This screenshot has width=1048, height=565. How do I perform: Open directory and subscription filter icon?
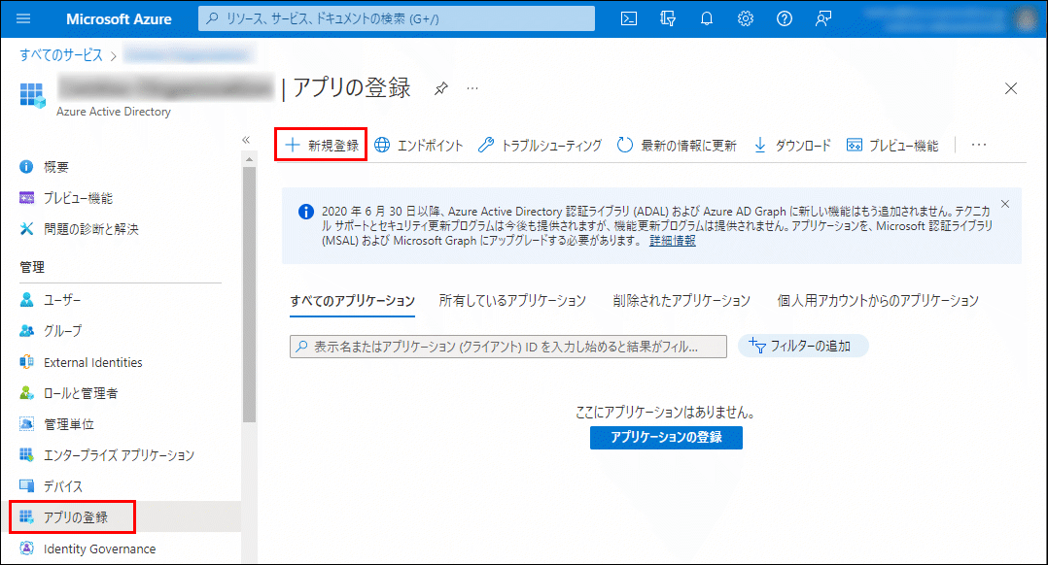[x=668, y=18]
